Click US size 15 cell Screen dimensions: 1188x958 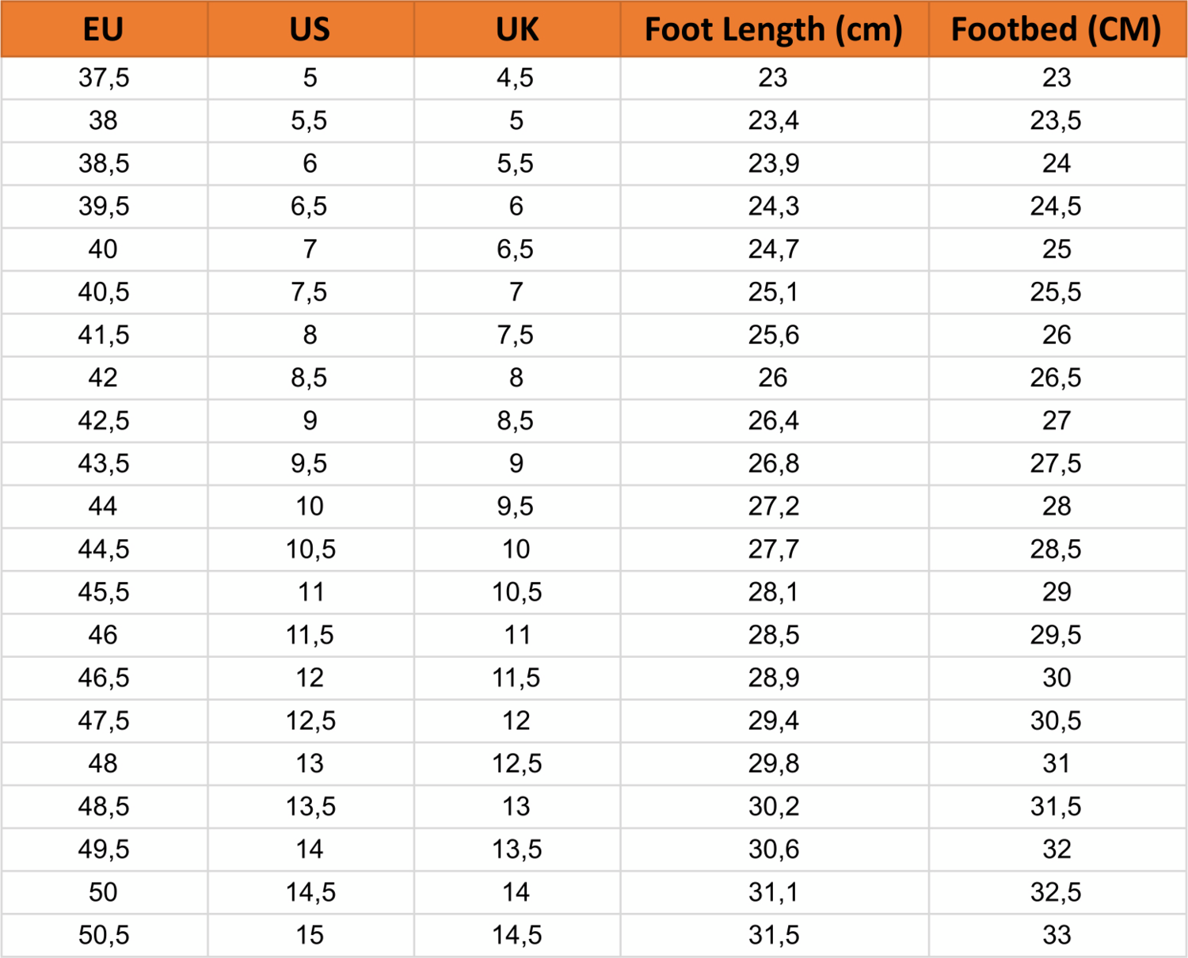point(310,935)
